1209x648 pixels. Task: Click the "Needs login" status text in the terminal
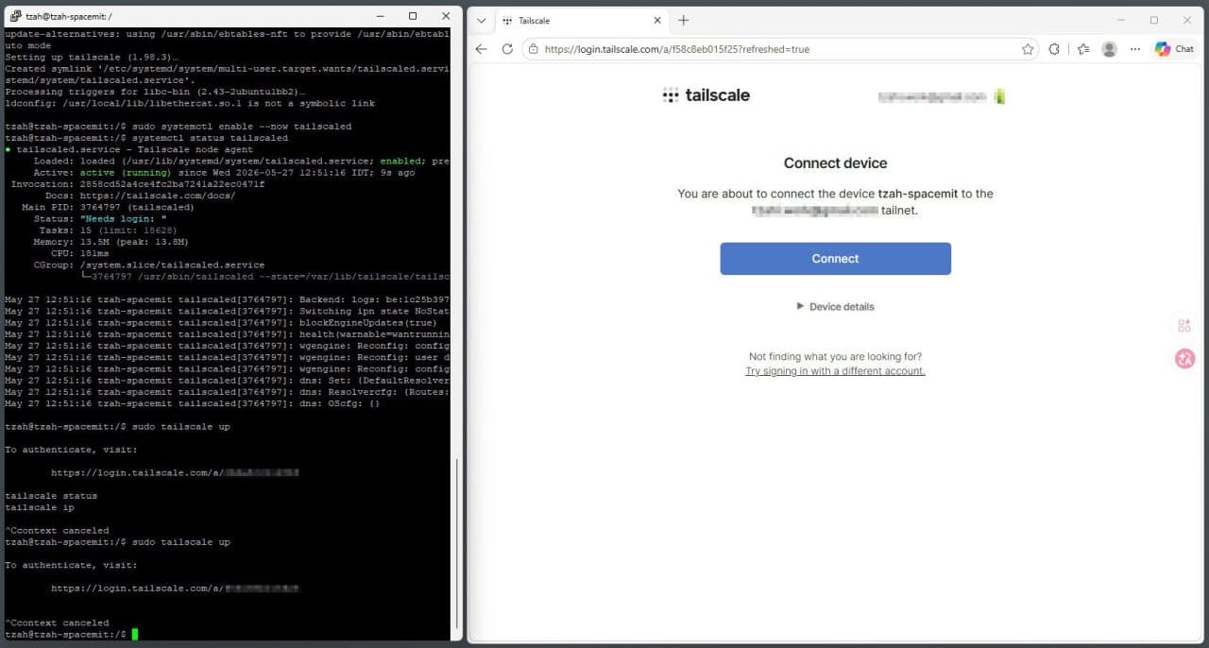pyautogui.click(x=123, y=218)
